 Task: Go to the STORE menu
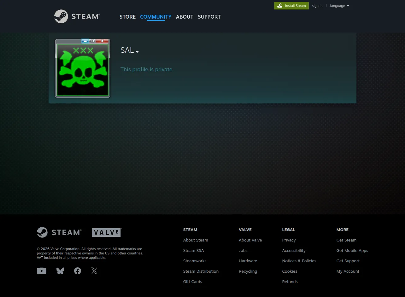127,17
